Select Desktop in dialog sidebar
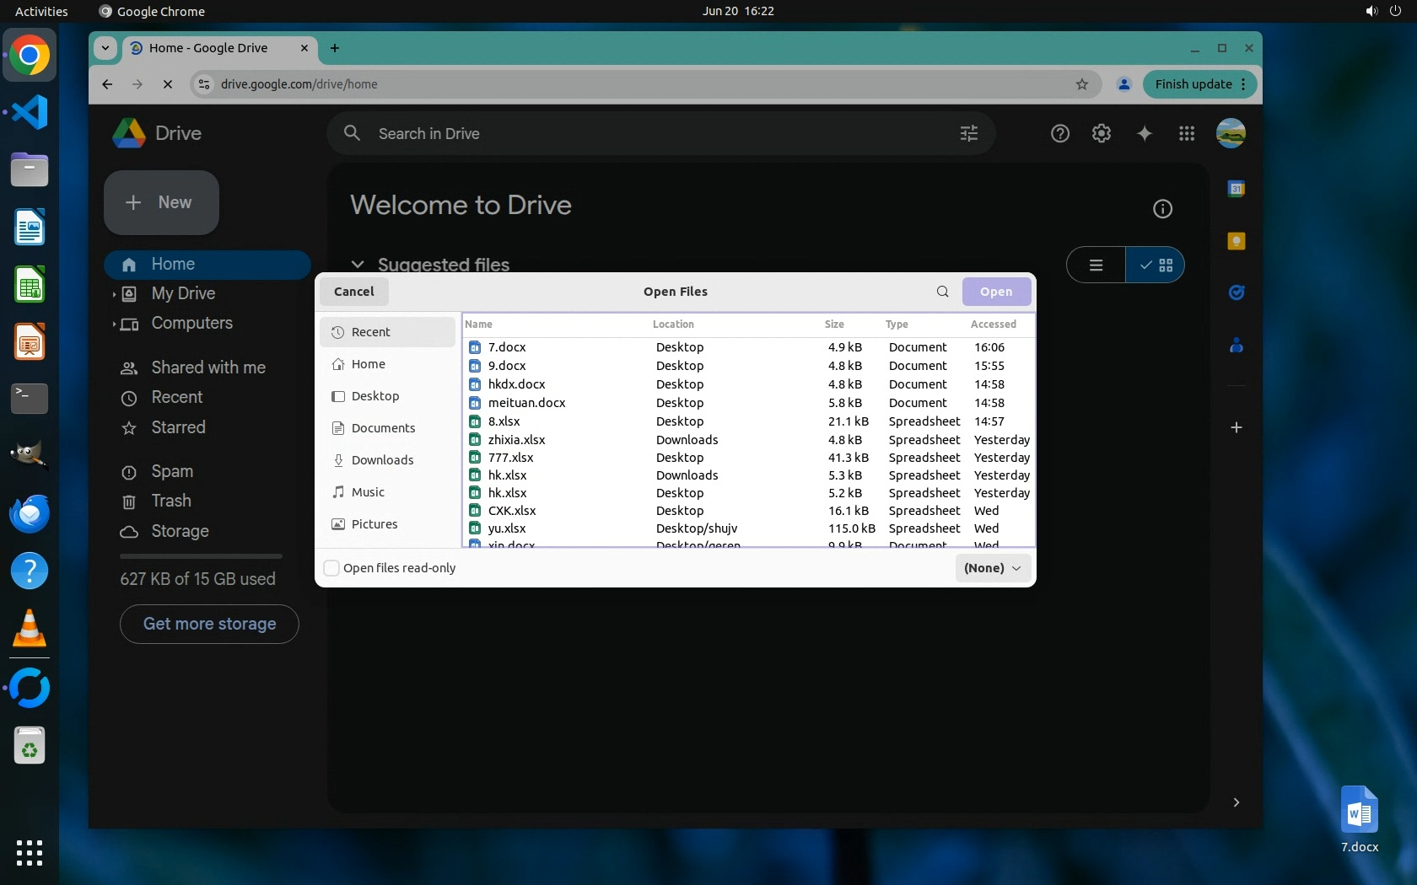The height and width of the screenshot is (885, 1417). (374, 396)
